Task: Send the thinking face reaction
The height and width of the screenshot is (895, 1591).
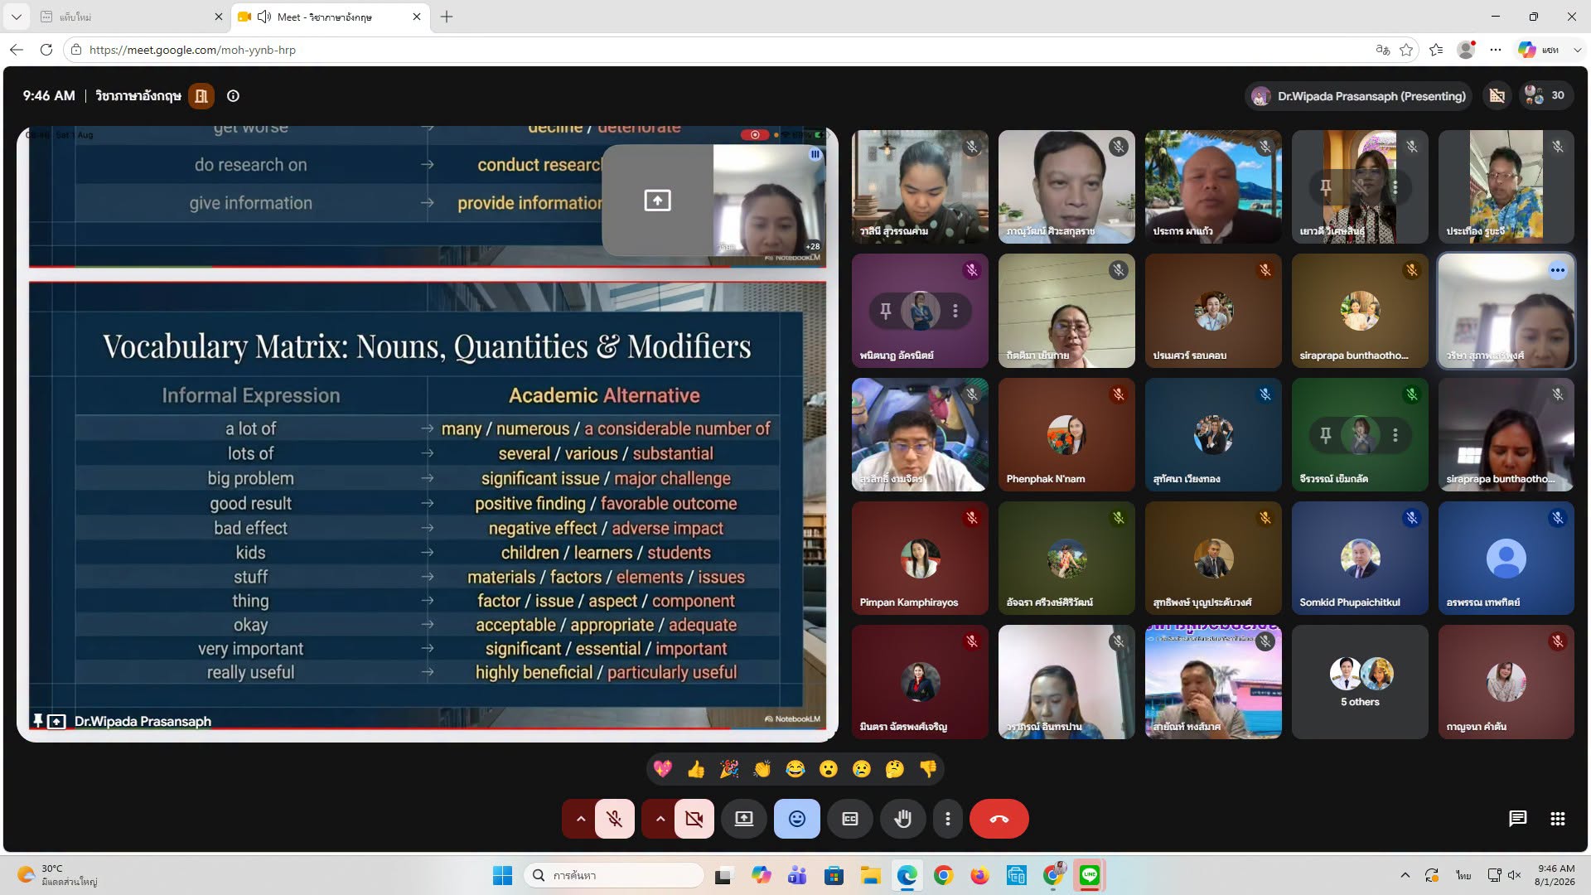Action: click(x=895, y=769)
